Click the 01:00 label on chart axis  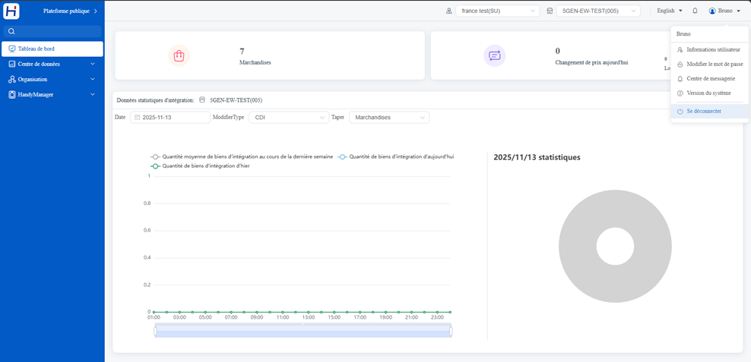coord(154,317)
